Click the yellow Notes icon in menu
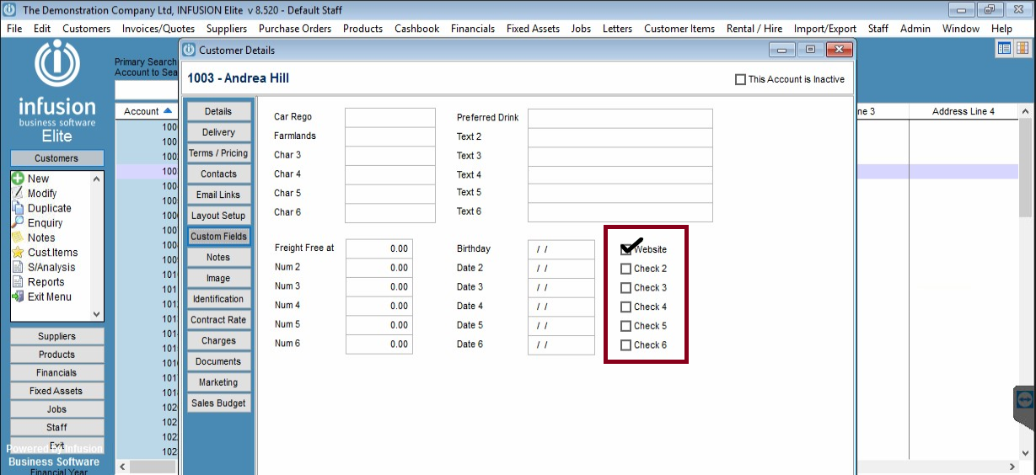 (18, 237)
